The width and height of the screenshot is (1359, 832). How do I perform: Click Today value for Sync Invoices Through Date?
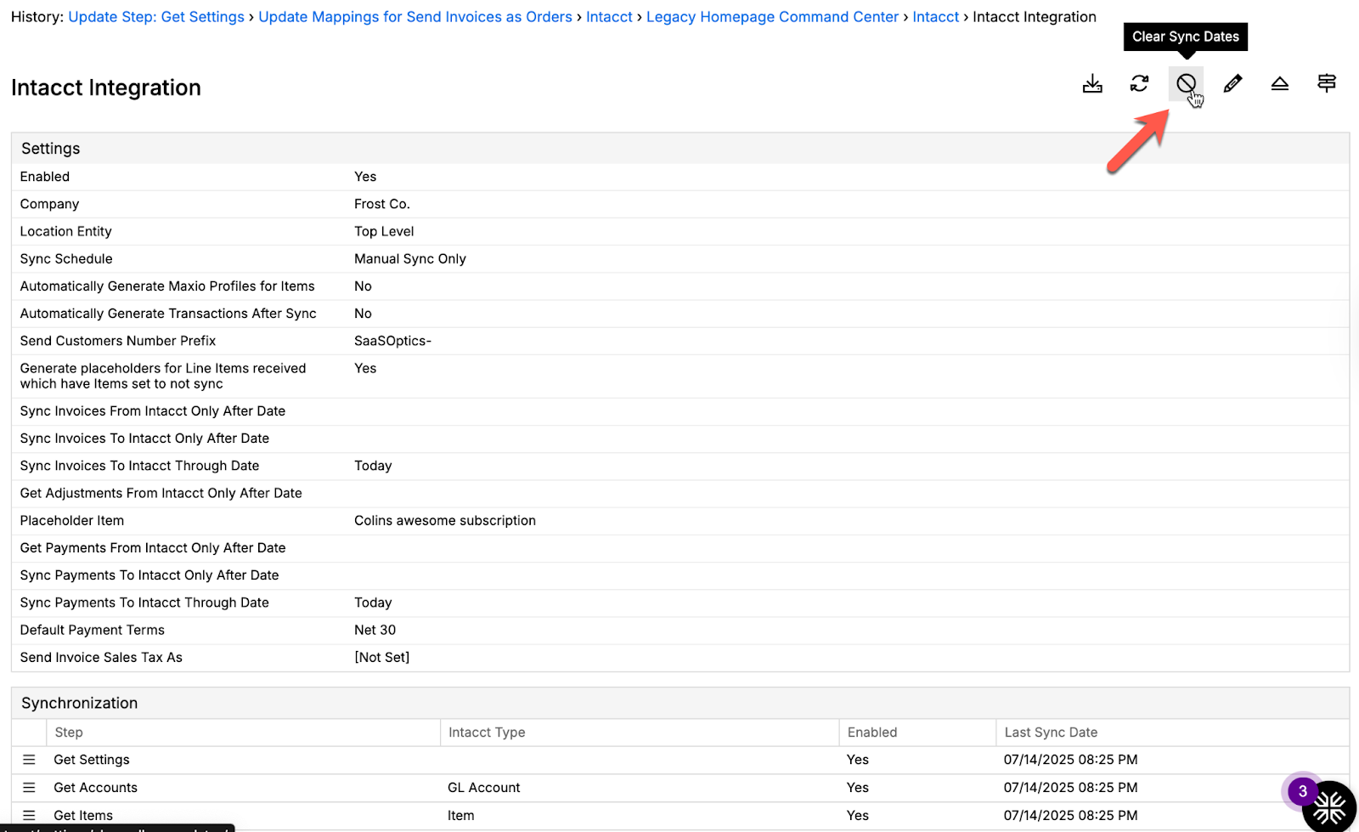373,466
